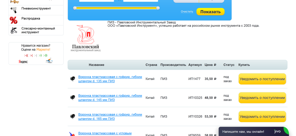The width and height of the screenshot is (296, 136).
Task: Click the Яндекс logo in rating widget
Action: pos(23,62)
